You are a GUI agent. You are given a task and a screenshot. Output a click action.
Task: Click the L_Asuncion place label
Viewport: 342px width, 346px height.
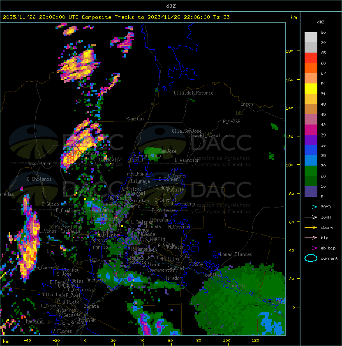tap(187, 160)
